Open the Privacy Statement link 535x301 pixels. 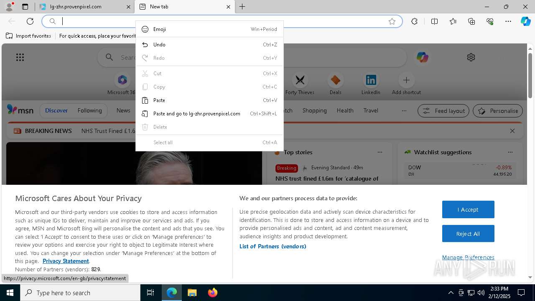(66, 261)
